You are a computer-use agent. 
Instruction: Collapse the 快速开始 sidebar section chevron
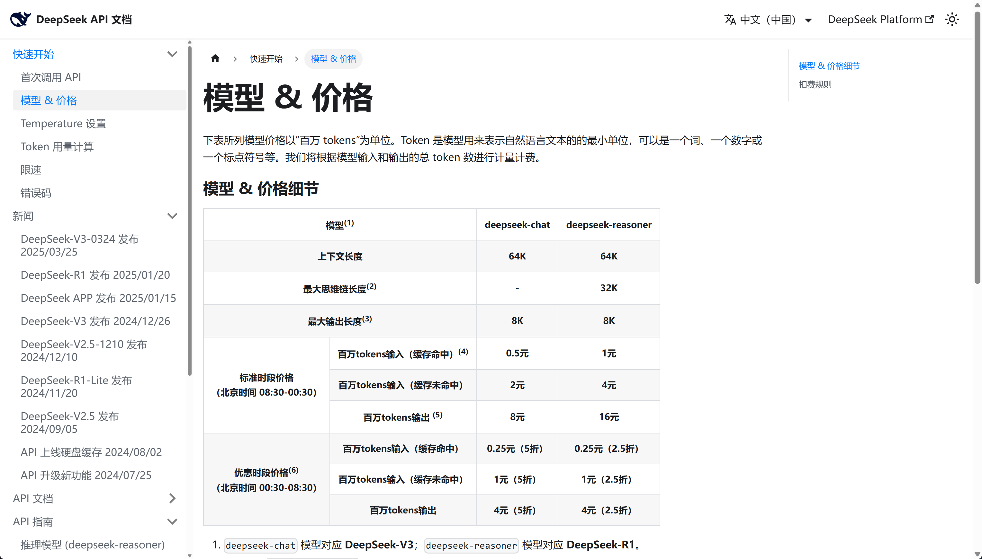172,54
